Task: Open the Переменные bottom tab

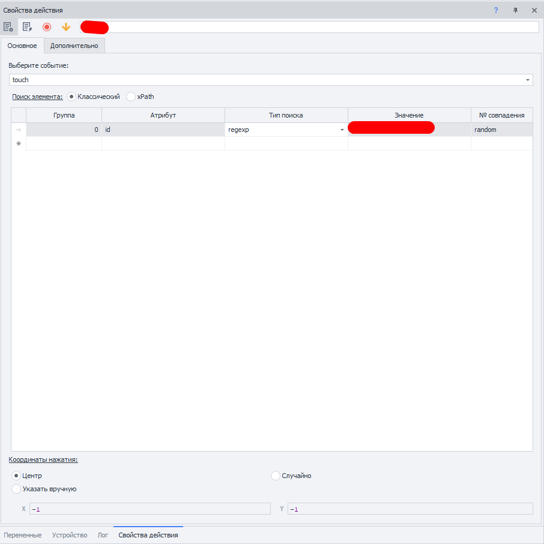Action: [23, 535]
